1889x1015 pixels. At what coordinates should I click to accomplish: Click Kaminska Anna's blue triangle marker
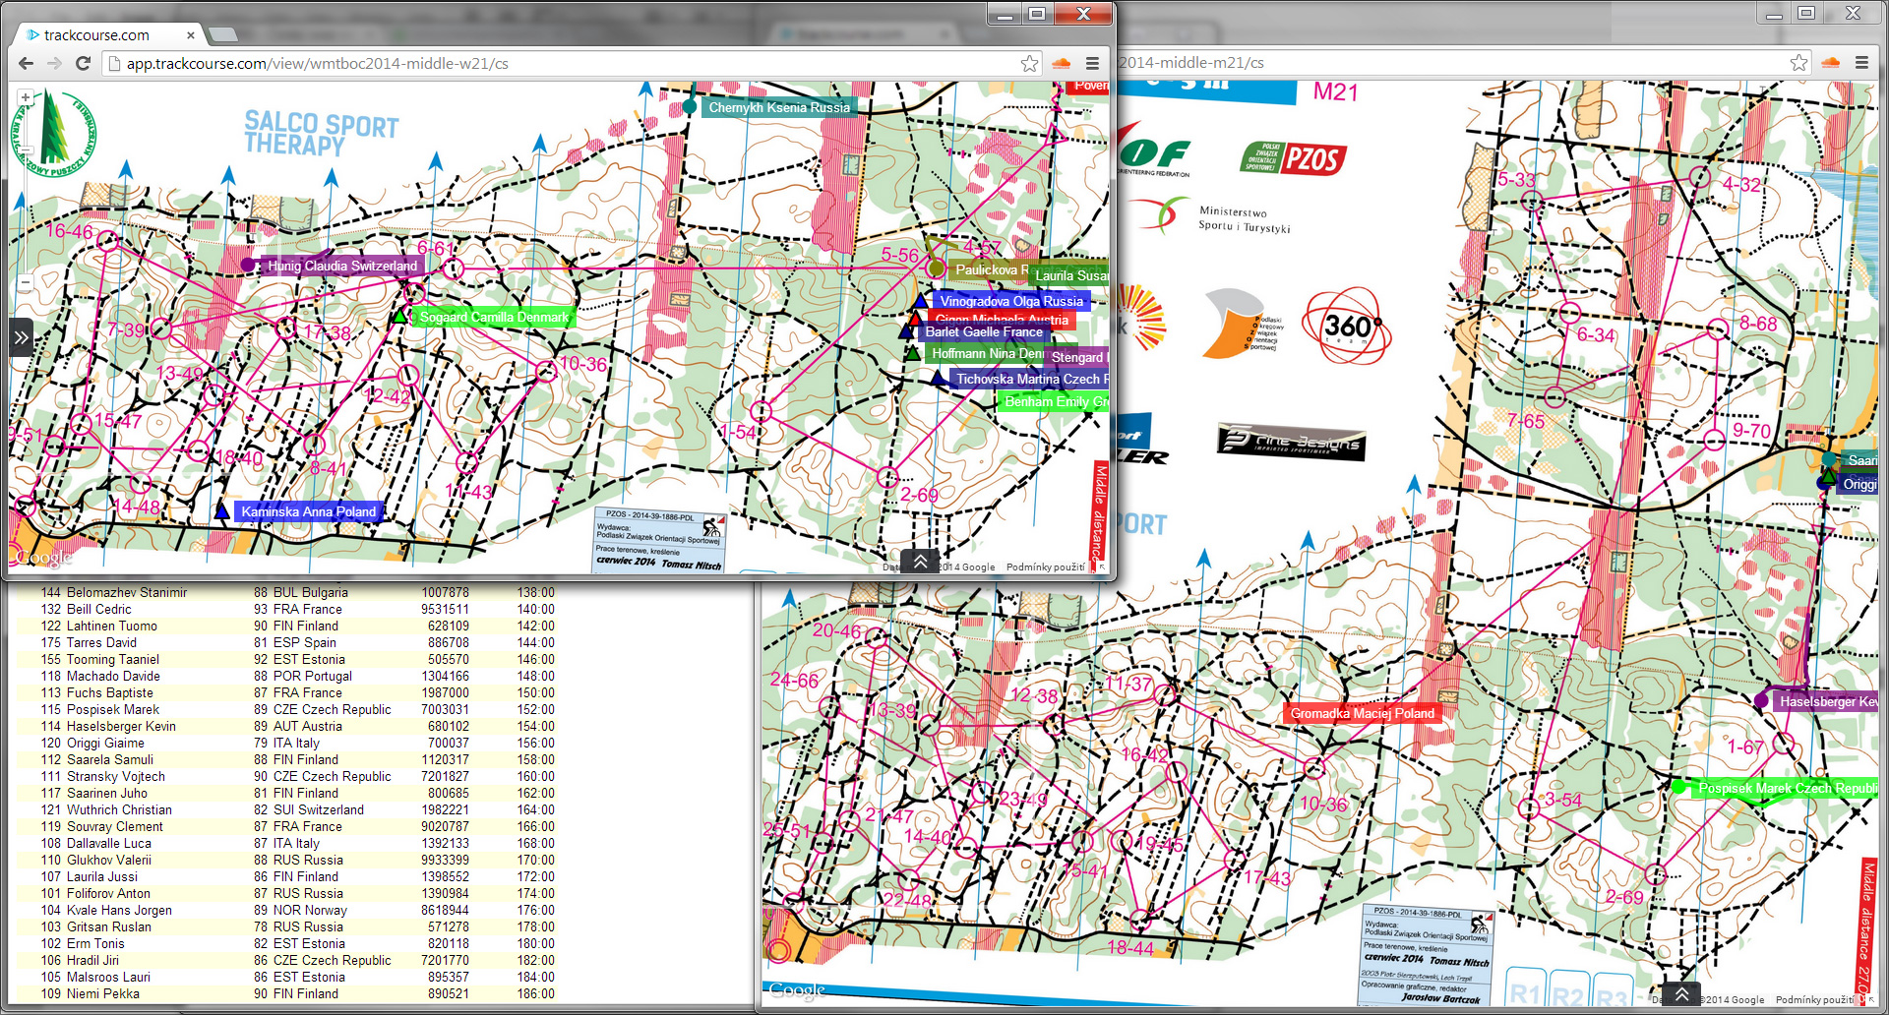(x=222, y=510)
